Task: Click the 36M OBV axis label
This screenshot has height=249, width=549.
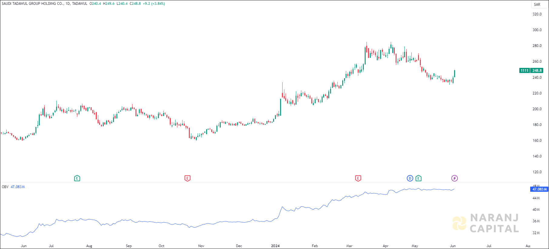Action: click(x=536, y=221)
